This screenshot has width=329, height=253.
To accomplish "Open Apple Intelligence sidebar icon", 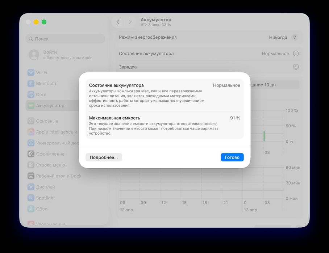I will 31,132.
